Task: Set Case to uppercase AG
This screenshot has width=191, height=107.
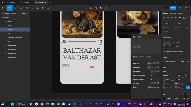Action: 149,87
